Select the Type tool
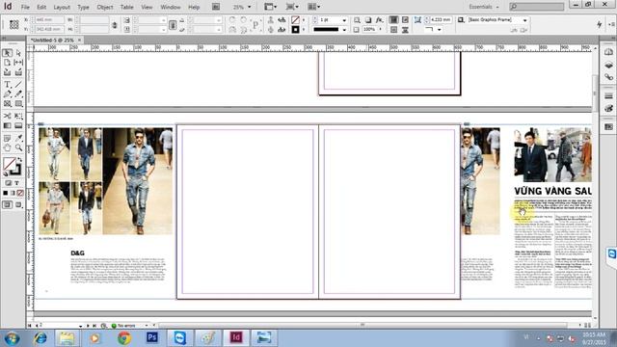 pos(8,84)
